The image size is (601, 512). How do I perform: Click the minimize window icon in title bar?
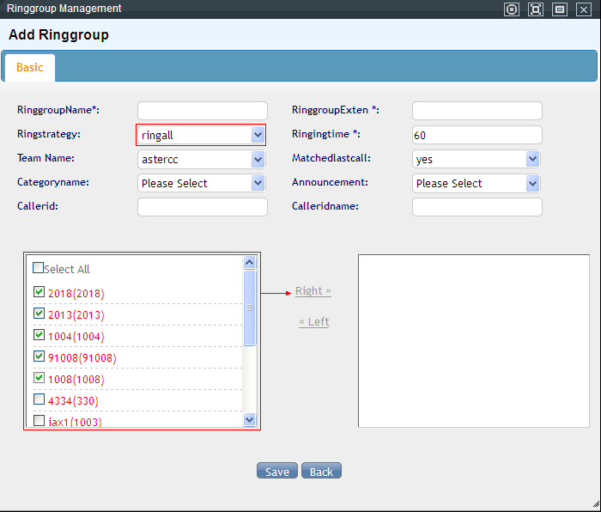pyautogui.click(x=560, y=9)
